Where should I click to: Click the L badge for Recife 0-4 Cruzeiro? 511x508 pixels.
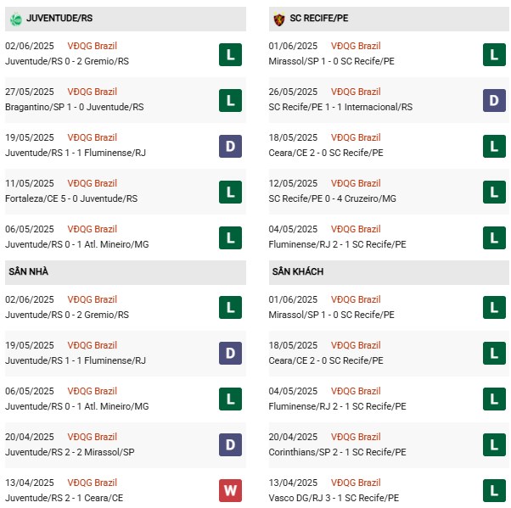coord(494,193)
